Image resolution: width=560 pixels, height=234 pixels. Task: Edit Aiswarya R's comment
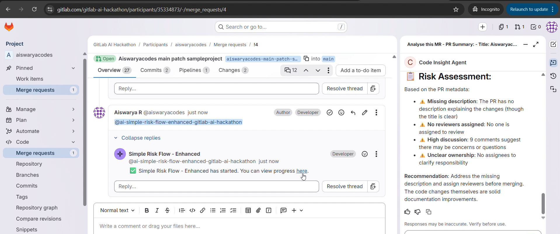point(365,112)
